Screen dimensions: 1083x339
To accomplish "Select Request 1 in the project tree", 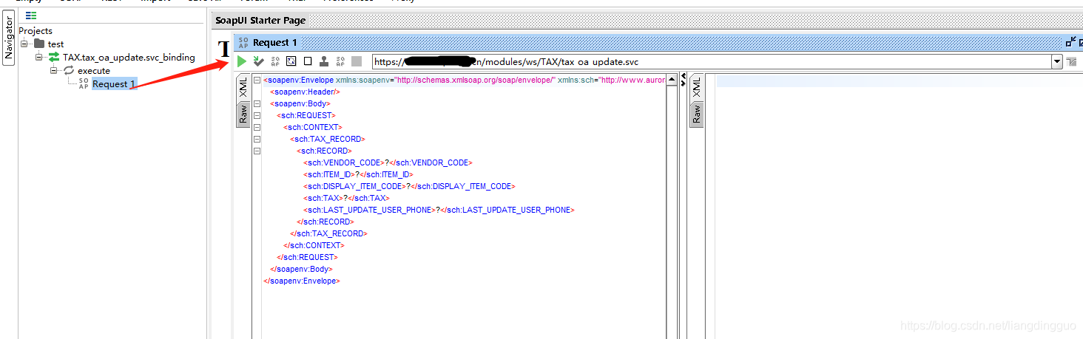I will (x=114, y=84).
